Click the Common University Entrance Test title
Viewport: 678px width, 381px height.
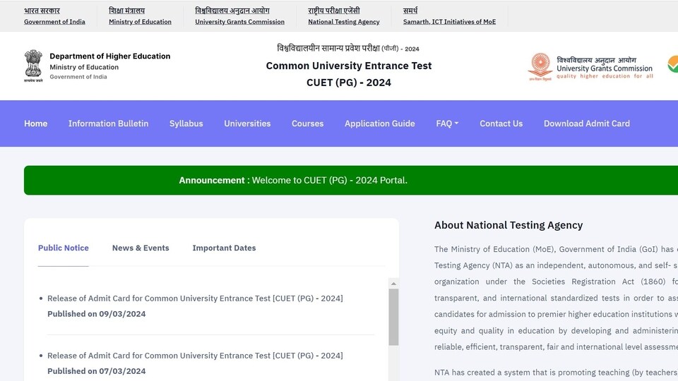348,66
